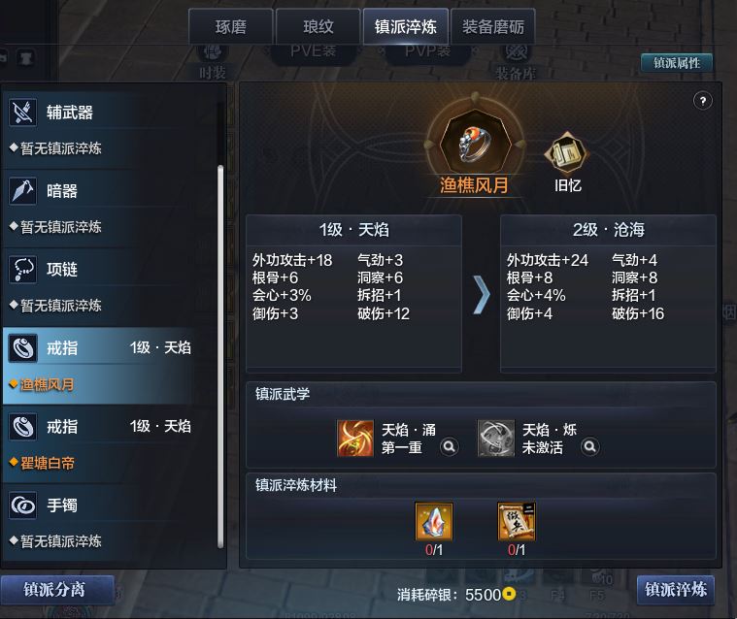Image resolution: width=737 pixels, height=619 pixels.
Task: Click the crystal material icon
Action: point(434,521)
